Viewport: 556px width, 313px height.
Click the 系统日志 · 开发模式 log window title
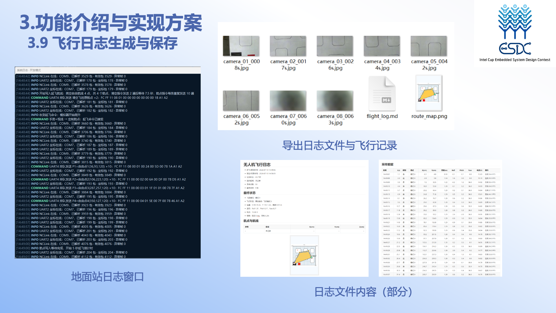[29, 70]
